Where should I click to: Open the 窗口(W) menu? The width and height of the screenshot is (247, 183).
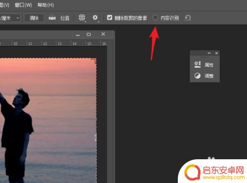[23, 5]
